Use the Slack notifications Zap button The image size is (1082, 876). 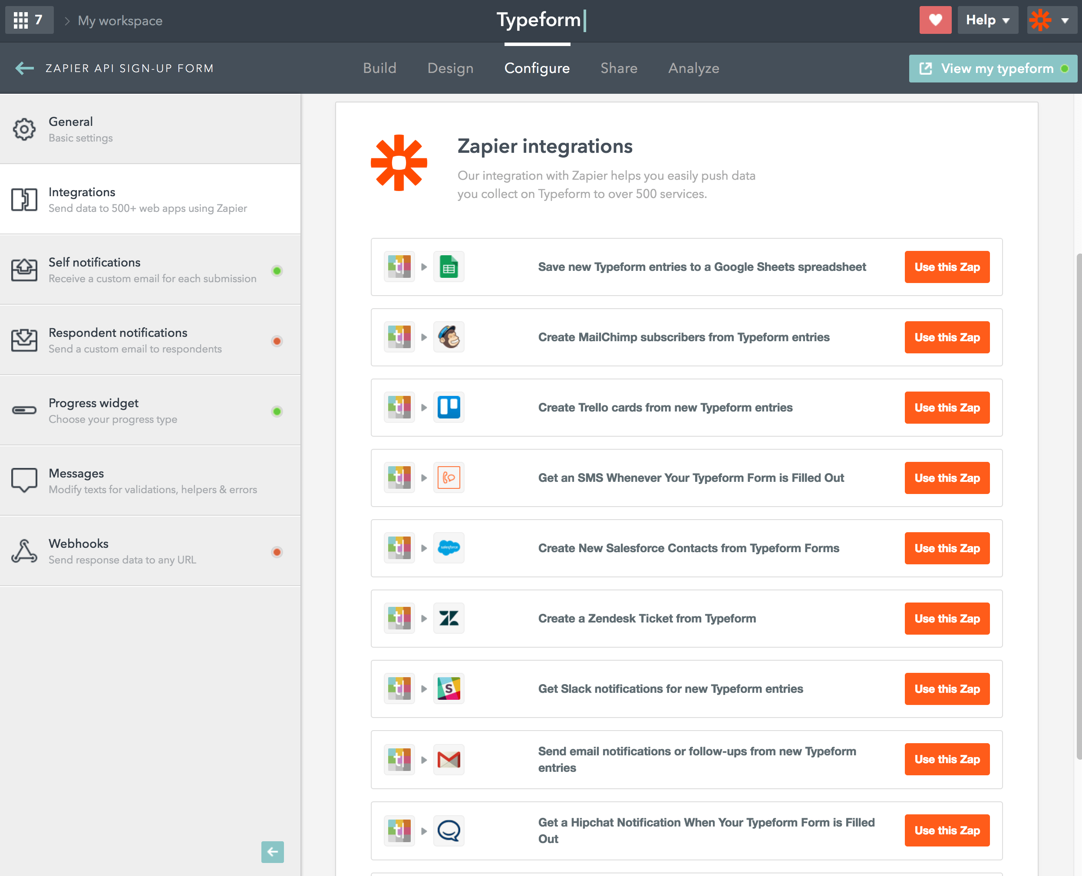[948, 688]
